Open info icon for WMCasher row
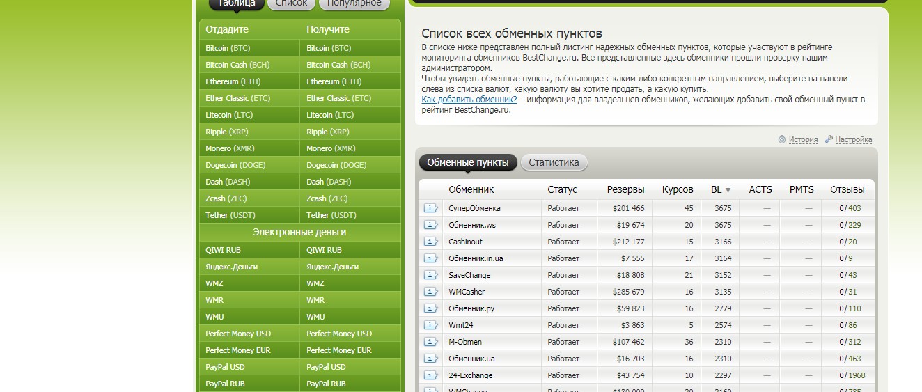Image resolution: width=922 pixels, height=392 pixels. (431, 292)
